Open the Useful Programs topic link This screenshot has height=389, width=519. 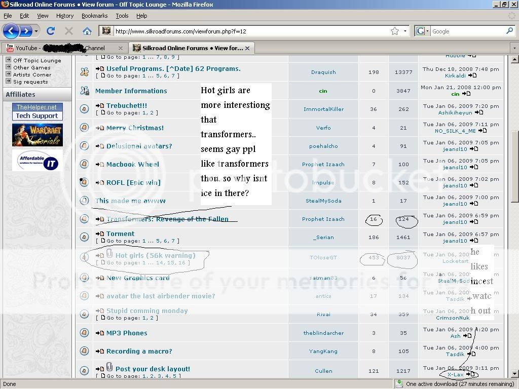[x=173, y=68]
